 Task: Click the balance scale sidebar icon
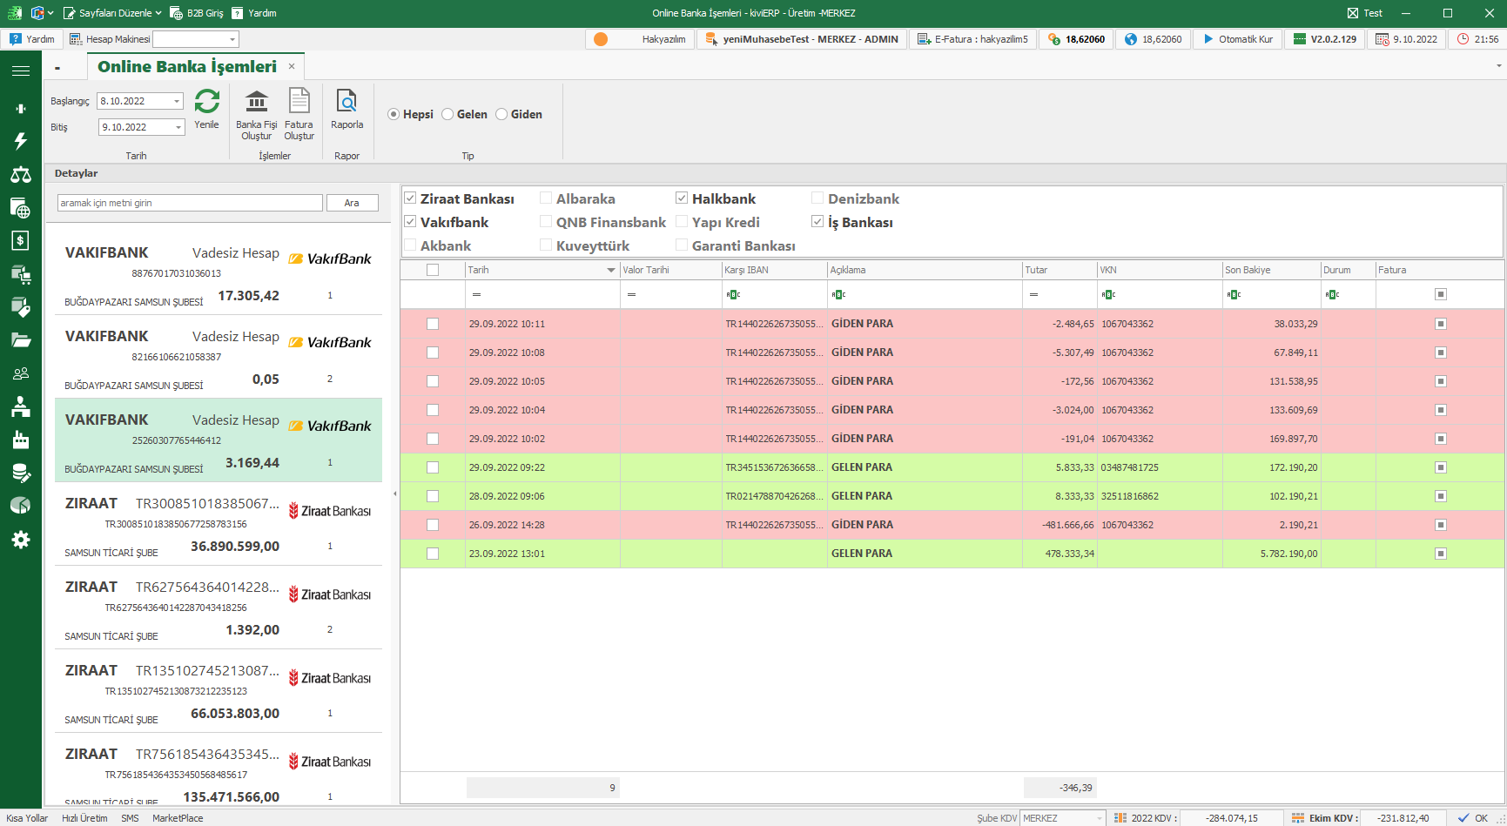pyautogui.click(x=21, y=175)
